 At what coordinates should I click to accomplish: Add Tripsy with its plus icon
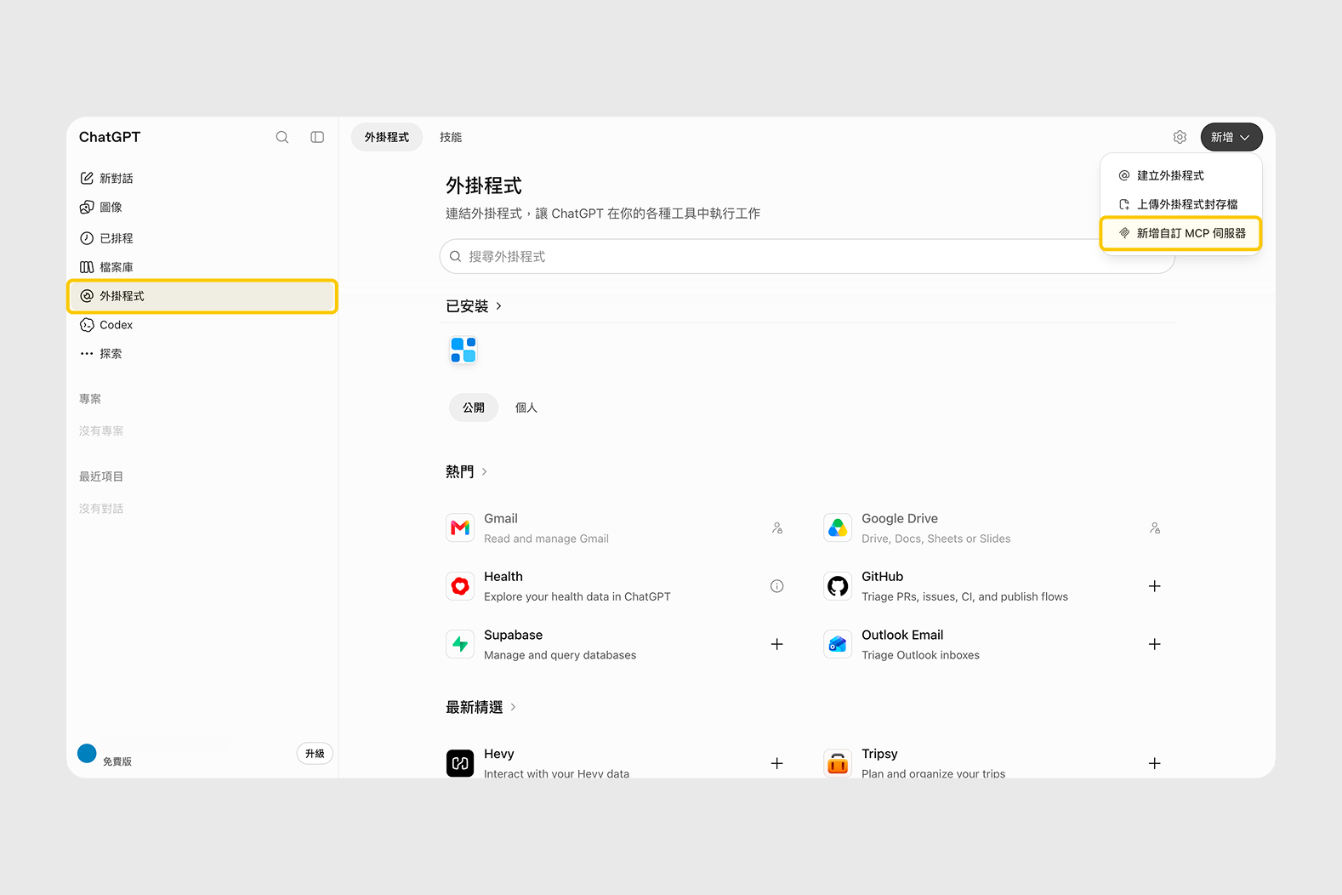click(1154, 763)
